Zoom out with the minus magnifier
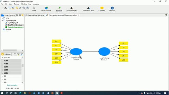Image resolution: width=169 pixels, height=95 pixels. point(24,8)
